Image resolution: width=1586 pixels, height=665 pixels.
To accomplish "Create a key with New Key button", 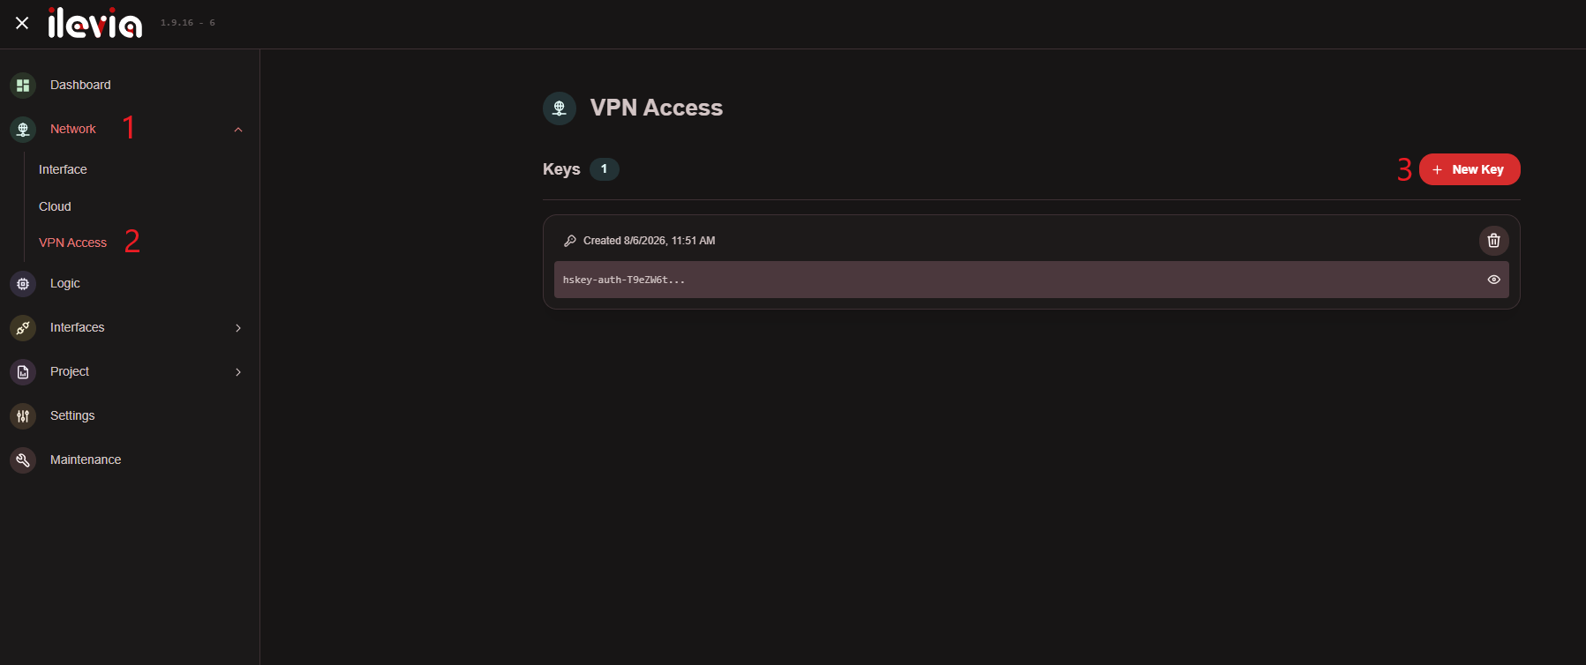I will click(1469, 169).
